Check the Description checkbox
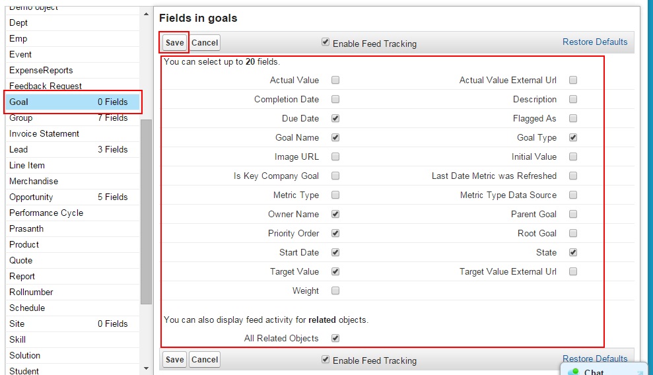Screen dimensions: 653x375 click(x=573, y=99)
